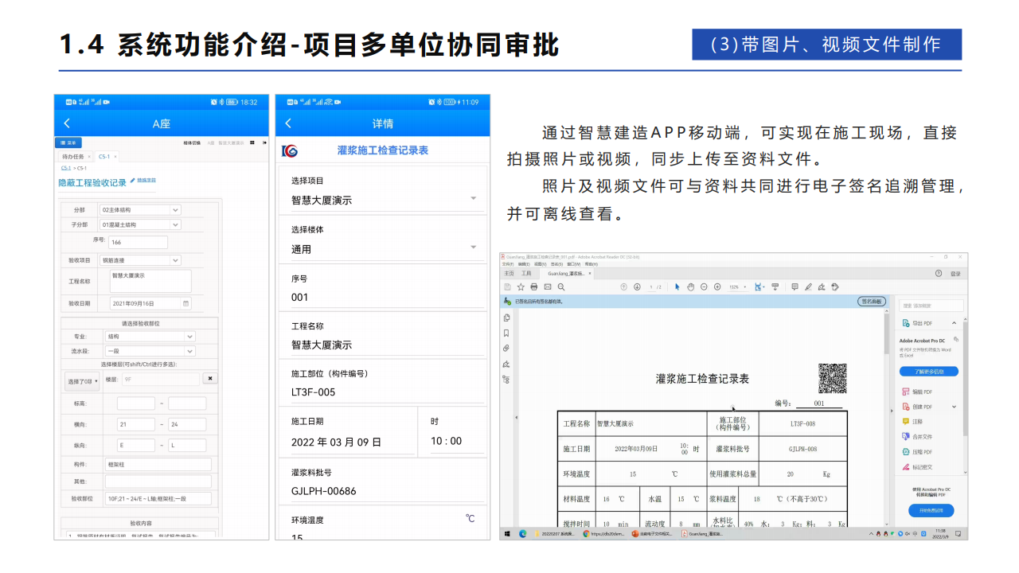
Task: Collapse the 导出 PDF section chevron
Action: (x=954, y=323)
